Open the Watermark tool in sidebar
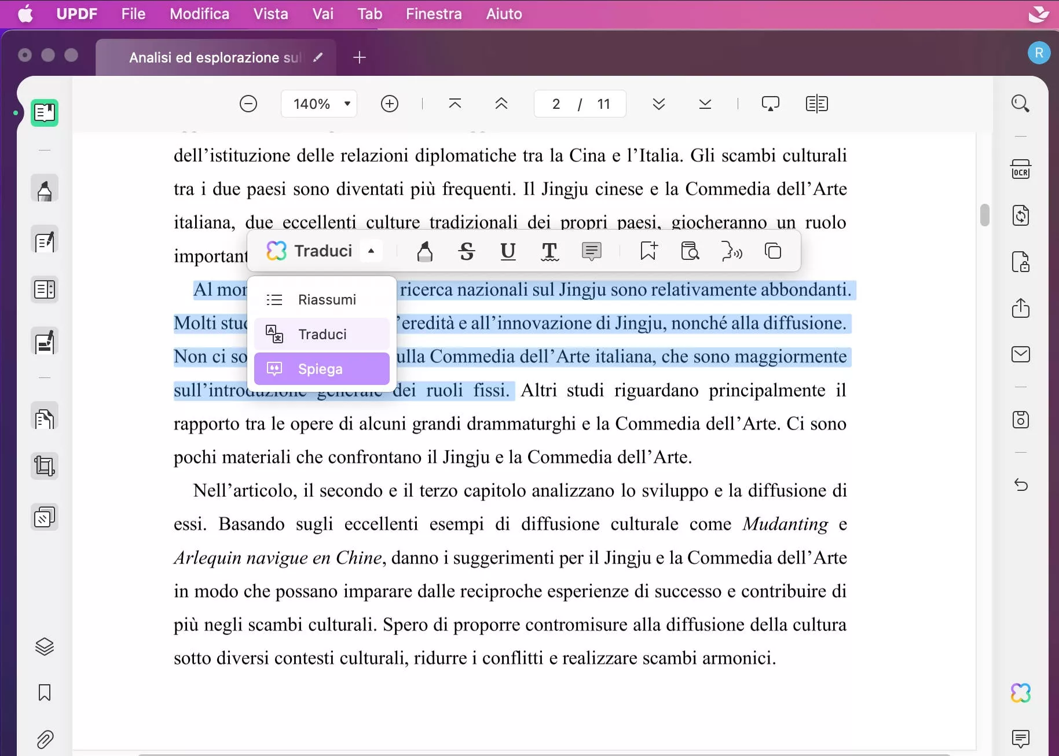This screenshot has width=1059, height=756. pos(45,517)
